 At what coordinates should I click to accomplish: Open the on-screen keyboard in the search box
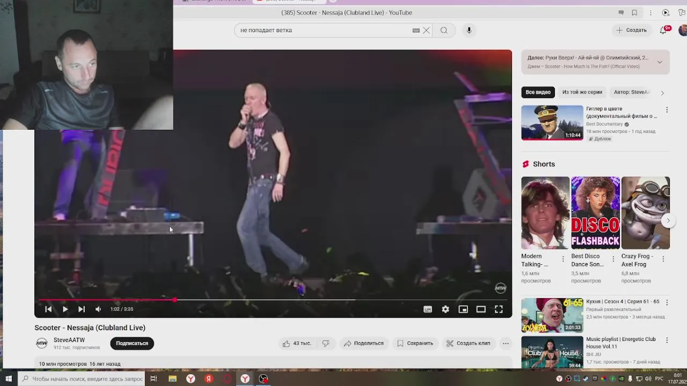[416, 31]
